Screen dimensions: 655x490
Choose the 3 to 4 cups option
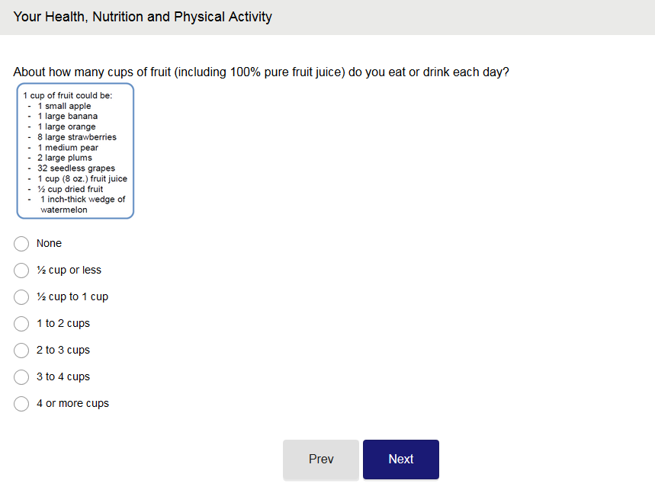pos(21,377)
